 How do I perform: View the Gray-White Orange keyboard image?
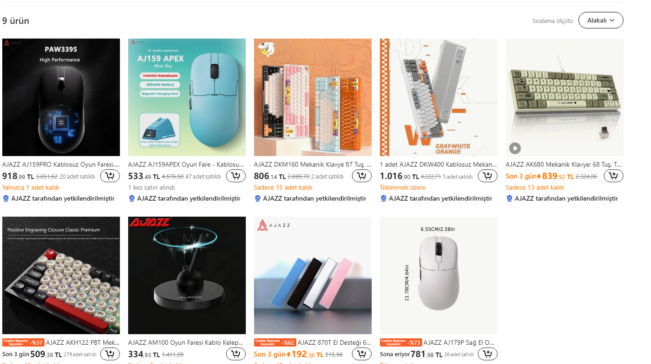[x=439, y=97]
